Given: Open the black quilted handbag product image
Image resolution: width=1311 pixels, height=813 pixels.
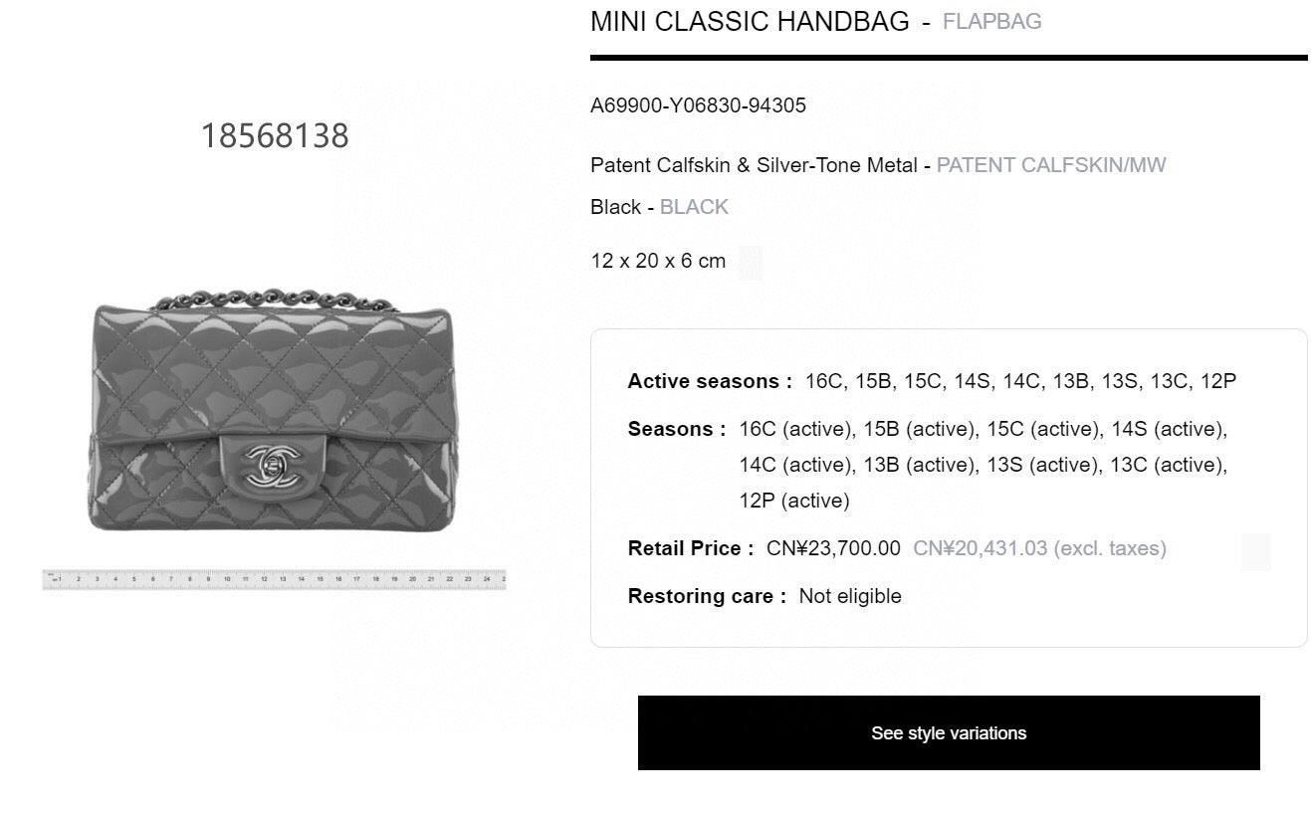Looking at the screenshot, I should pos(272,418).
